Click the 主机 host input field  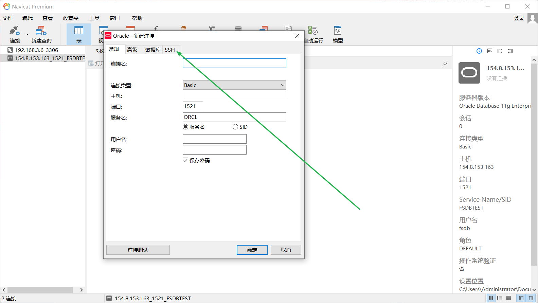click(234, 95)
